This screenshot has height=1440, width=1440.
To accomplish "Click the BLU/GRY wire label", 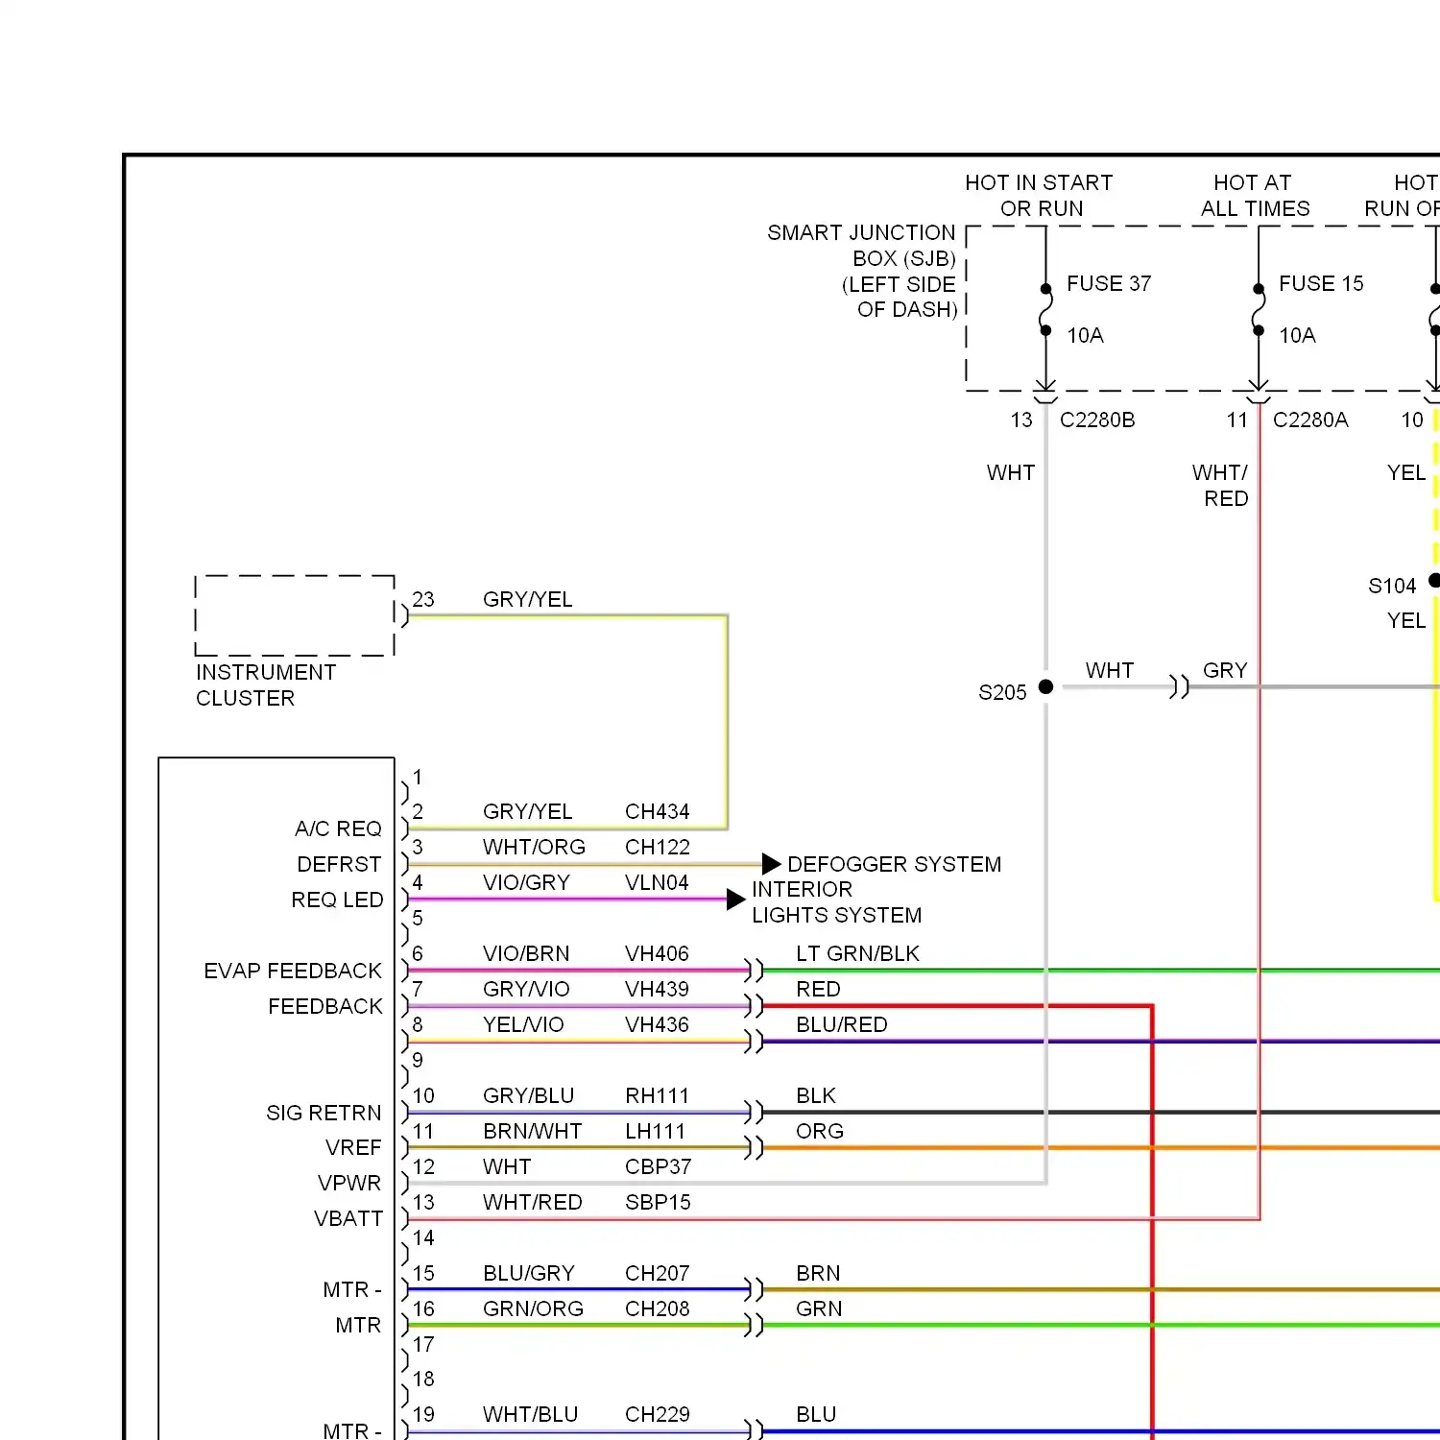I will coord(528,1273).
